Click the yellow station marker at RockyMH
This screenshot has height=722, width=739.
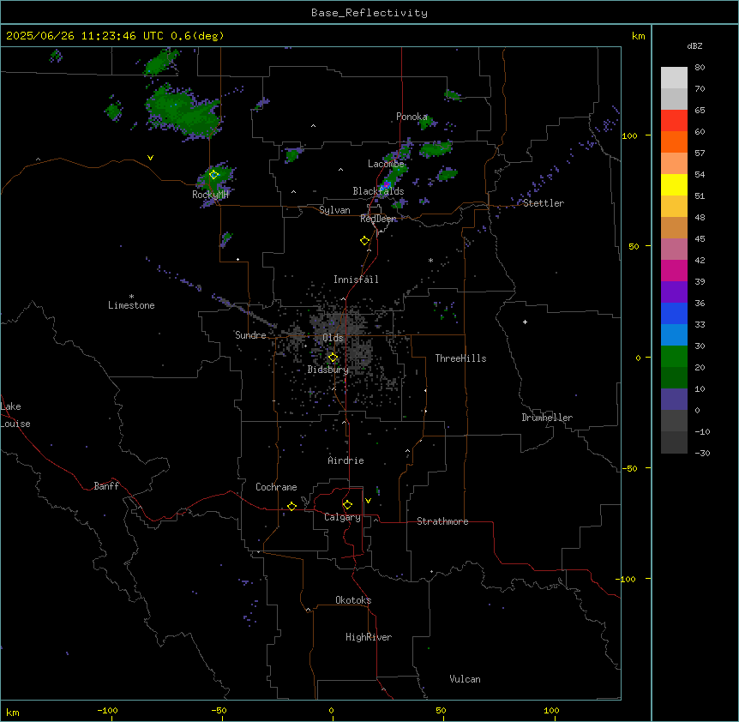pyautogui.click(x=214, y=175)
